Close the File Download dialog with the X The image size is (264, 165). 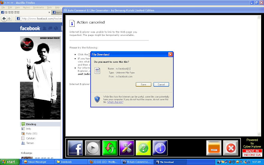(x=170, y=54)
